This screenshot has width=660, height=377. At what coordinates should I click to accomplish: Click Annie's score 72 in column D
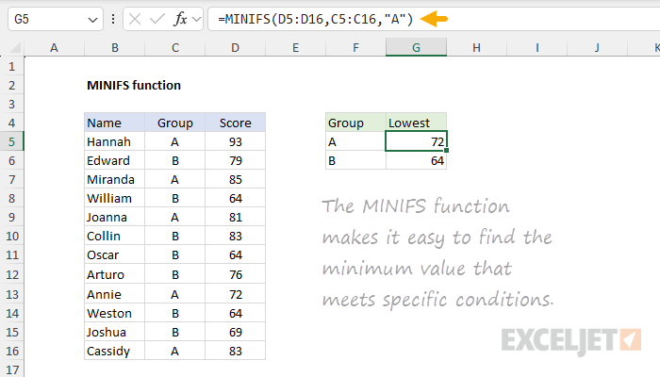click(x=236, y=294)
